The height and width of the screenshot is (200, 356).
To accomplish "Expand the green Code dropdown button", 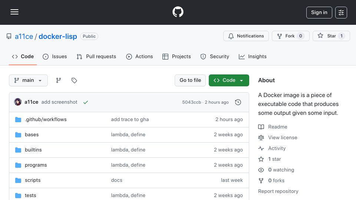I will 229,80.
